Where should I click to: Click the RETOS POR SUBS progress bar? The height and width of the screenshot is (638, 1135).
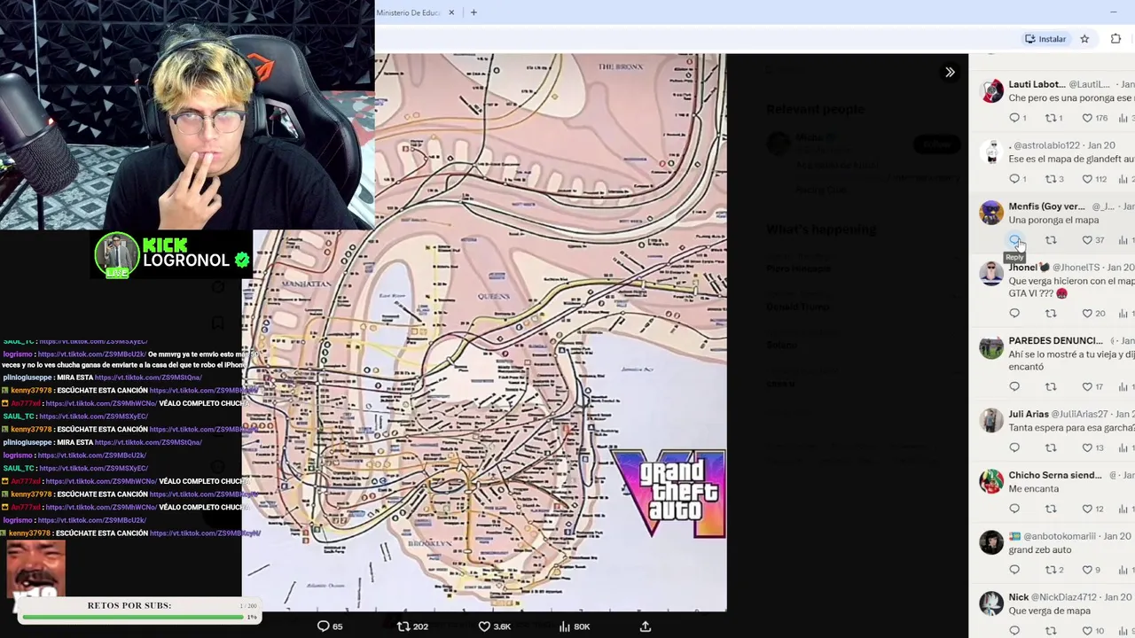pos(133,616)
